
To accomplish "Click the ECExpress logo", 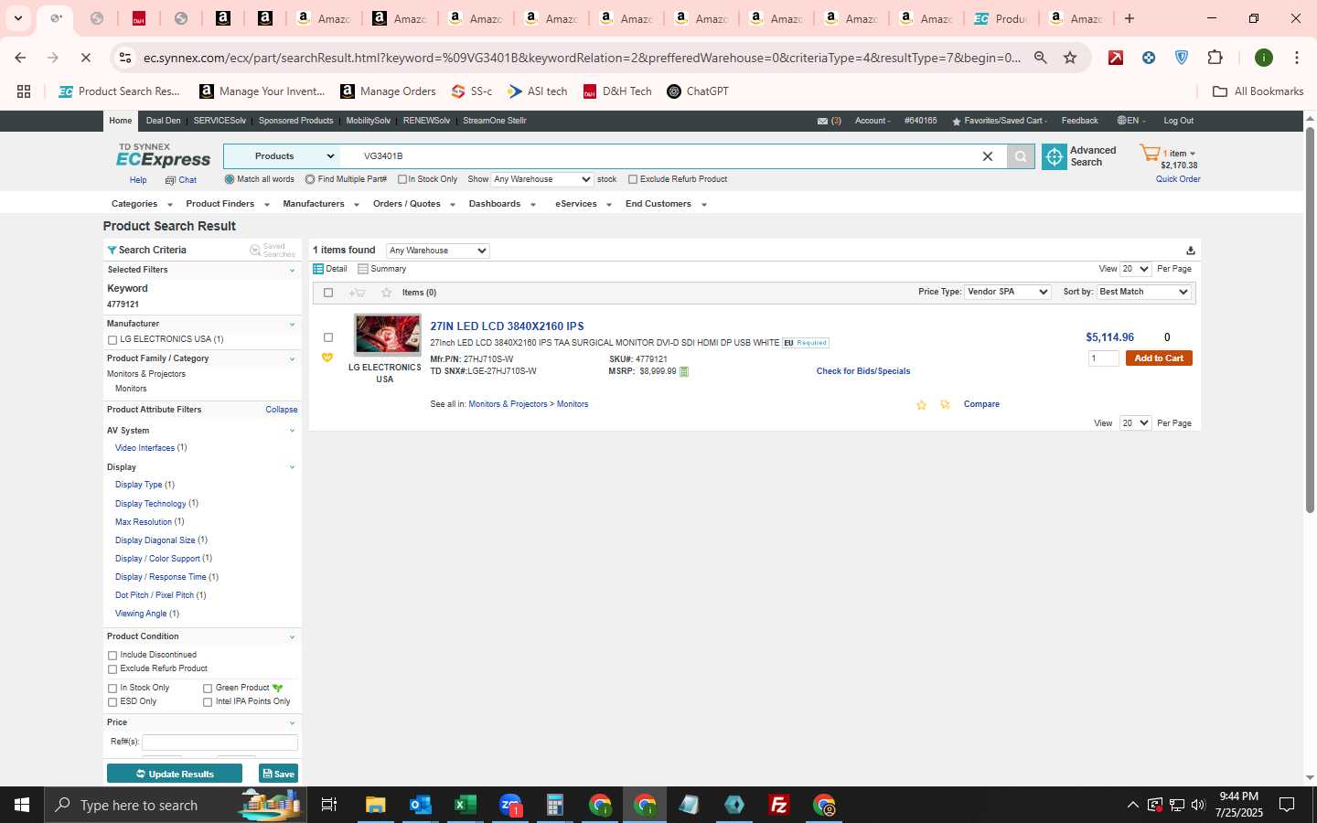I will tap(164, 155).
